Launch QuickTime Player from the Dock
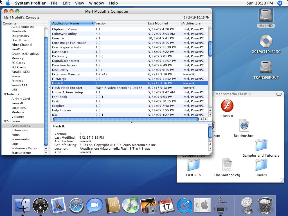The width and height of the screenshot is (288, 216). [184, 205]
